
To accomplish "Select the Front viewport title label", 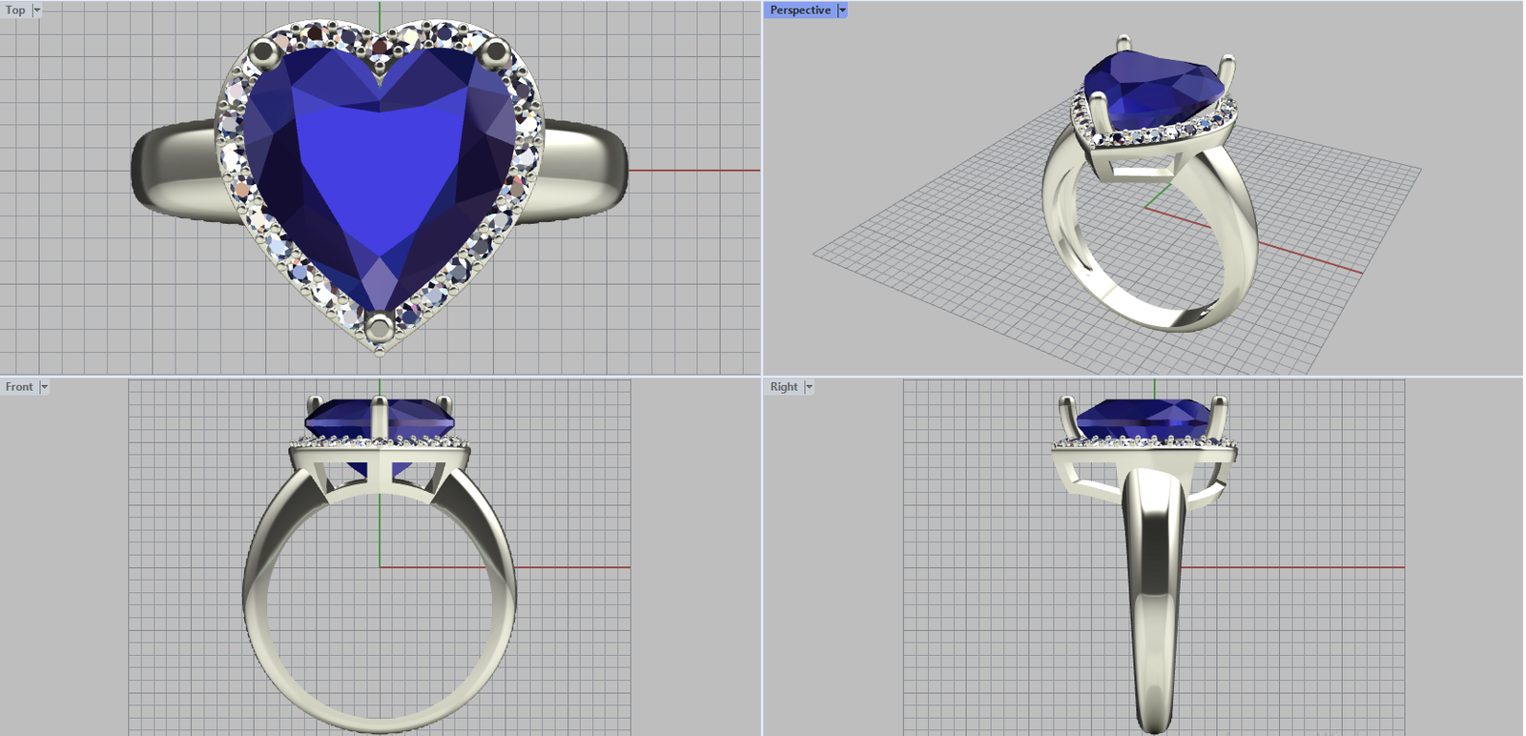I will pyautogui.click(x=19, y=387).
